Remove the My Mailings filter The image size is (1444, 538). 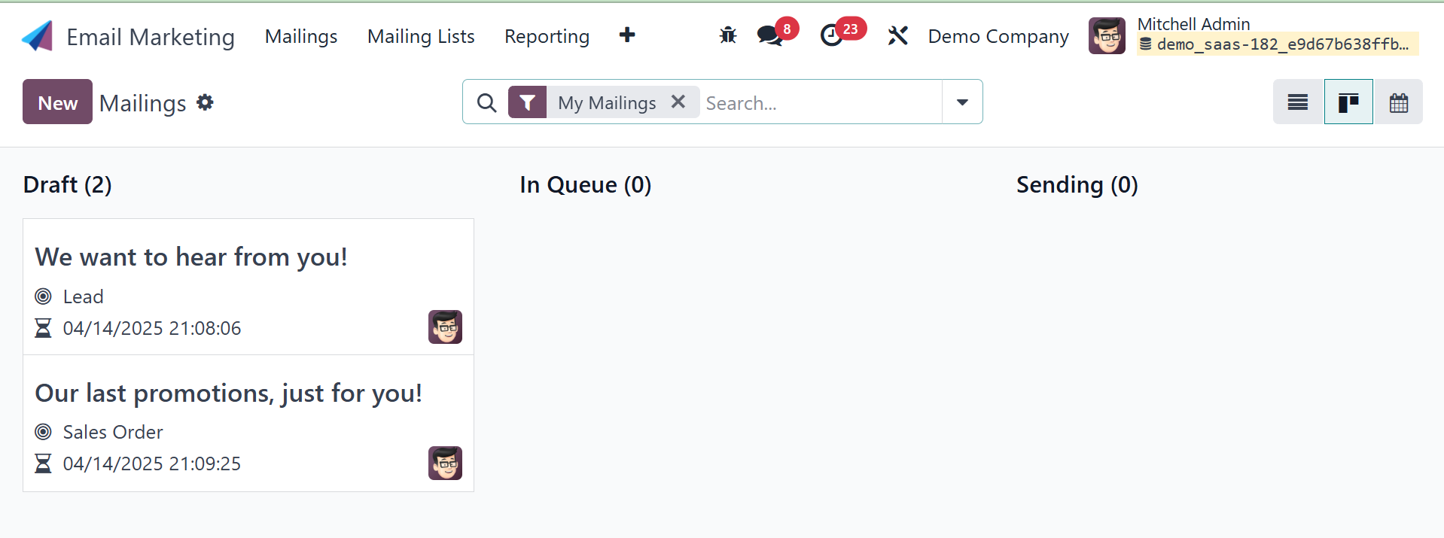(678, 102)
